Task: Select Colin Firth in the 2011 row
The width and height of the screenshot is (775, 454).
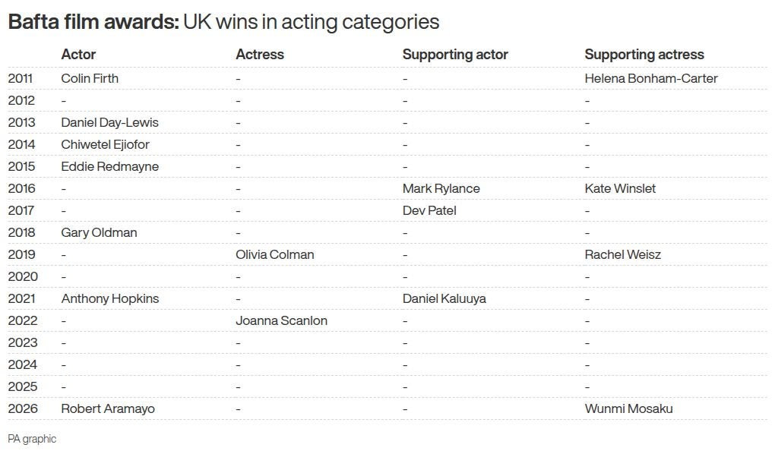Action: 90,78
